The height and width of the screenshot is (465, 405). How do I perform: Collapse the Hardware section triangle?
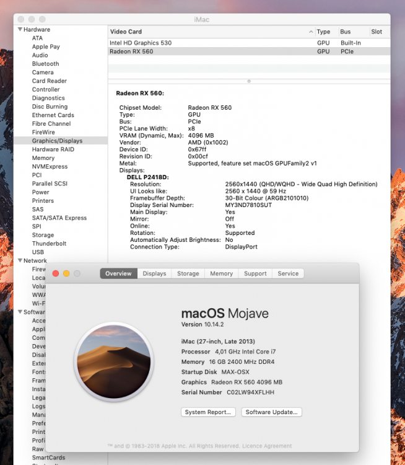[x=20, y=29]
